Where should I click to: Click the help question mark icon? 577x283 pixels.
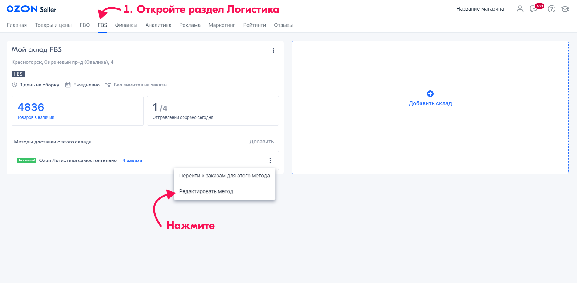[x=551, y=9]
